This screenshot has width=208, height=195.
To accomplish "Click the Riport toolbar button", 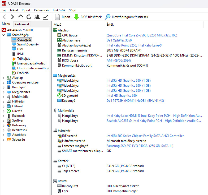I will click(63, 17).
